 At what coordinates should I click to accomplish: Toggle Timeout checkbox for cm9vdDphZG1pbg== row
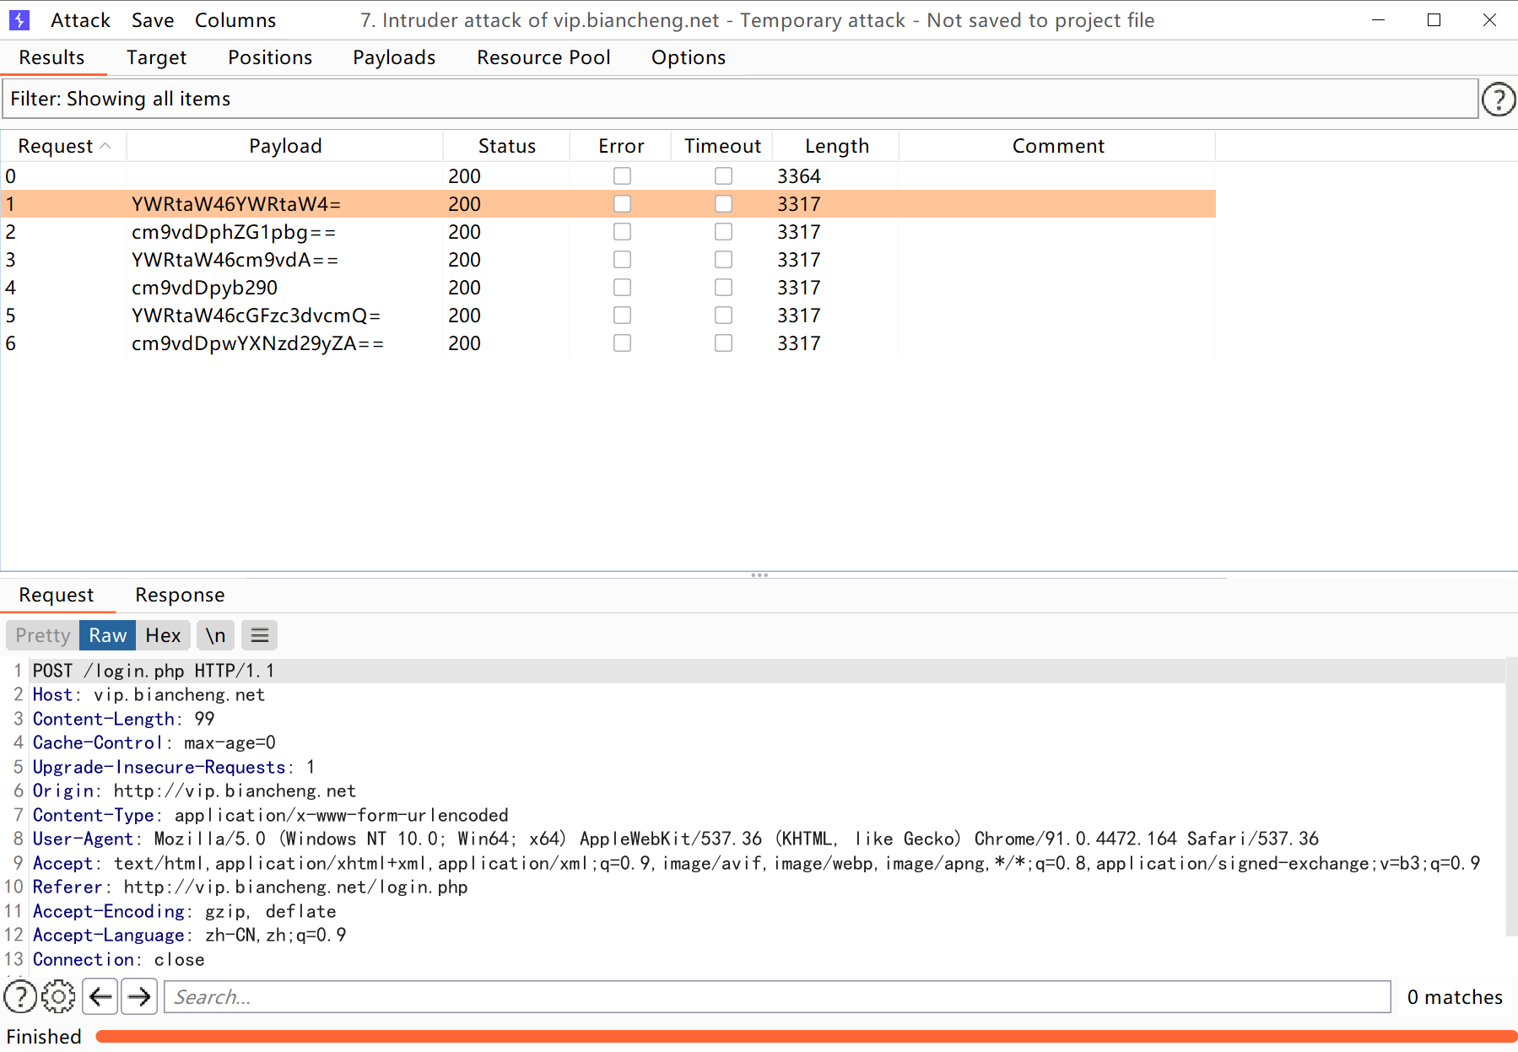tap(723, 231)
